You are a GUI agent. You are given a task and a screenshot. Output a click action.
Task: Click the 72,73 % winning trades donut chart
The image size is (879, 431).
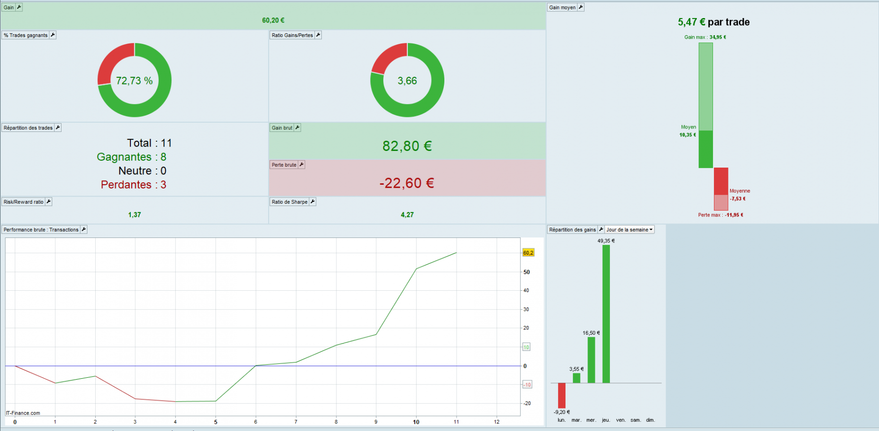coord(134,80)
